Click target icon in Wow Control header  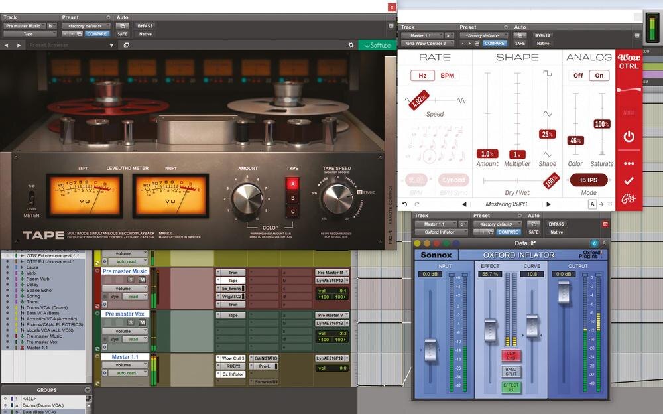pyautogui.click(x=637, y=36)
